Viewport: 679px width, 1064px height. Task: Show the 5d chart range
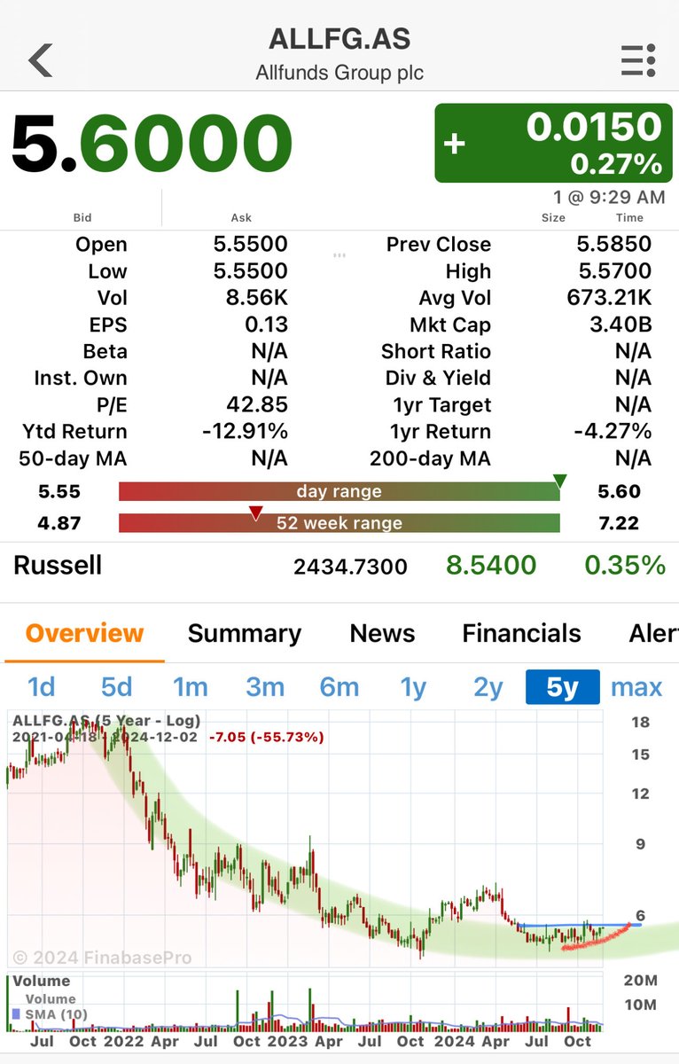click(x=116, y=687)
